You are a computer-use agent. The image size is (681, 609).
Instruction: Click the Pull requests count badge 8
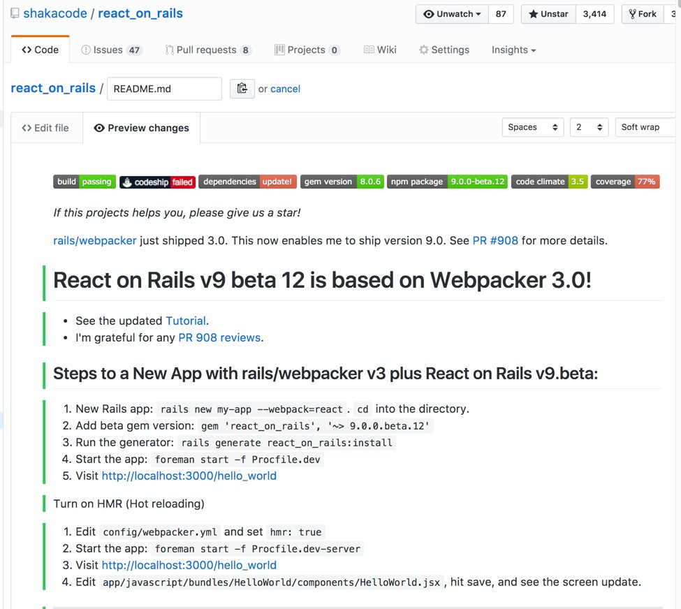[x=245, y=50]
